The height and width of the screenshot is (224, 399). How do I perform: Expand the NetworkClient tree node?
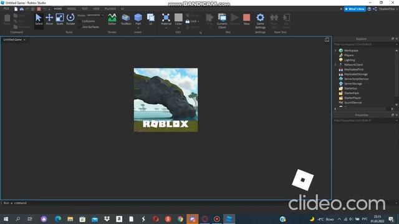pyautogui.click(x=335, y=65)
